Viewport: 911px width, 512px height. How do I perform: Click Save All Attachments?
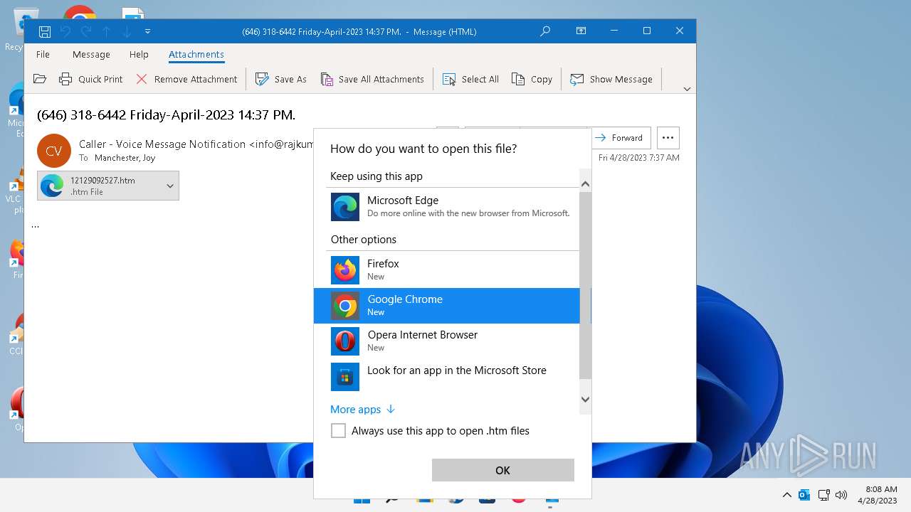(372, 79)
